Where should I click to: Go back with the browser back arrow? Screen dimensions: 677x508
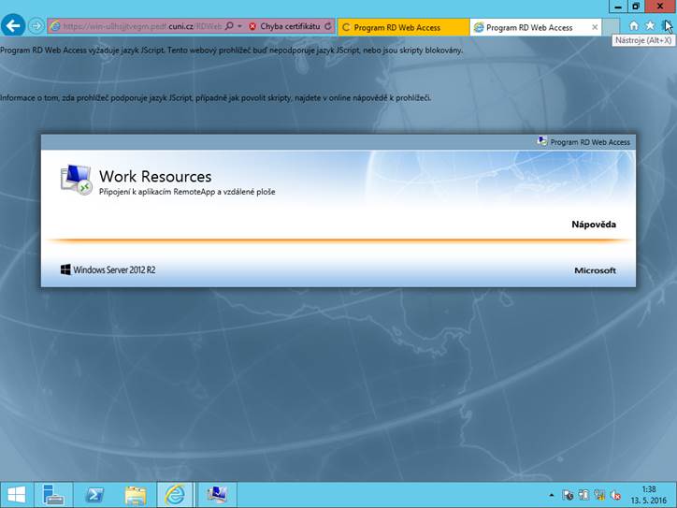pos(13,25)
